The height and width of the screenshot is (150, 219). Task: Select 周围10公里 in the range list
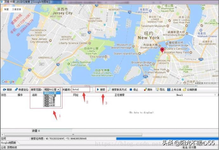[52, 95]
